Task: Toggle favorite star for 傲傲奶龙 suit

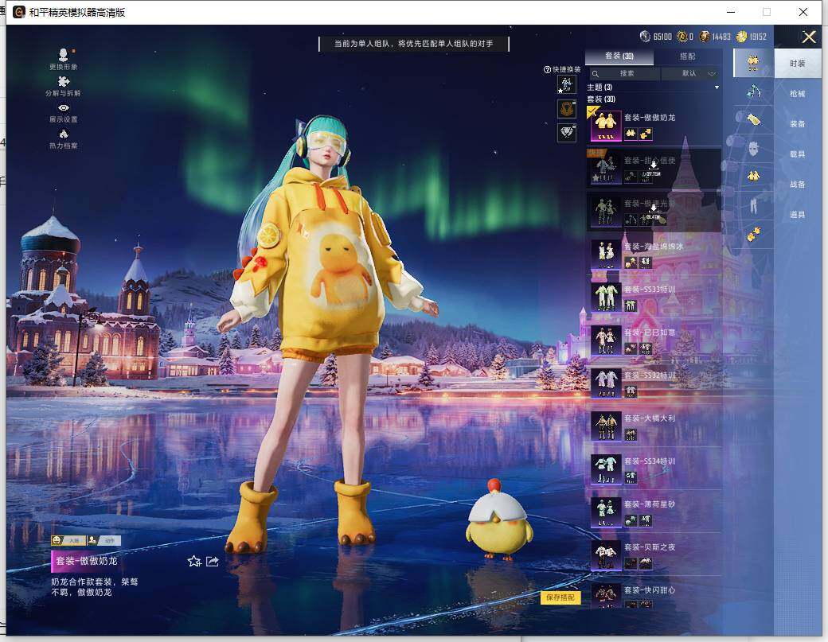Action: coord(193,561)
